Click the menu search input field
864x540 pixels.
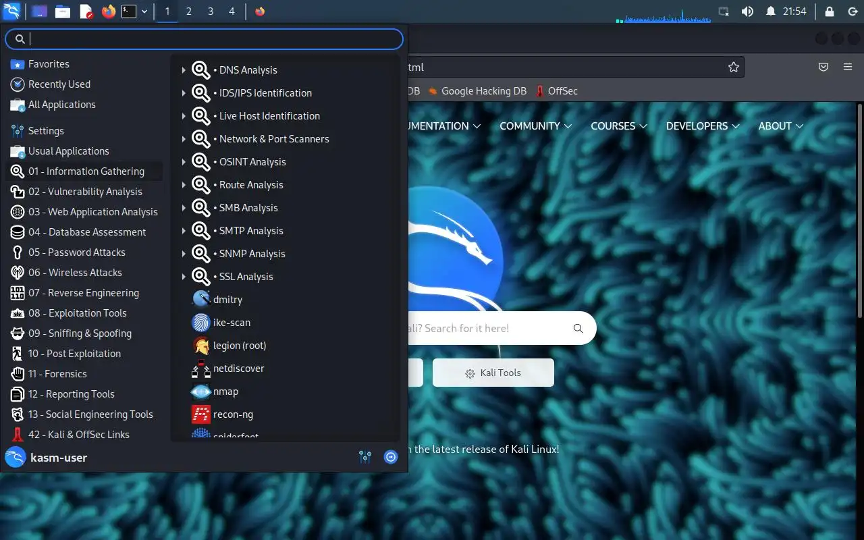[x=204, y=39]
